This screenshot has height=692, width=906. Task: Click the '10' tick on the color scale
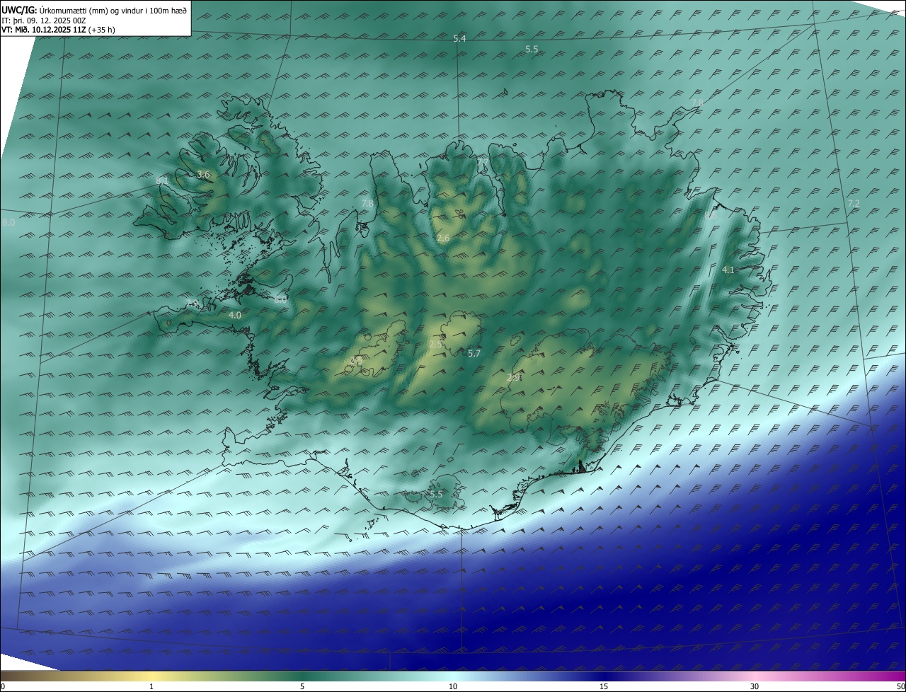pos(453,686)
